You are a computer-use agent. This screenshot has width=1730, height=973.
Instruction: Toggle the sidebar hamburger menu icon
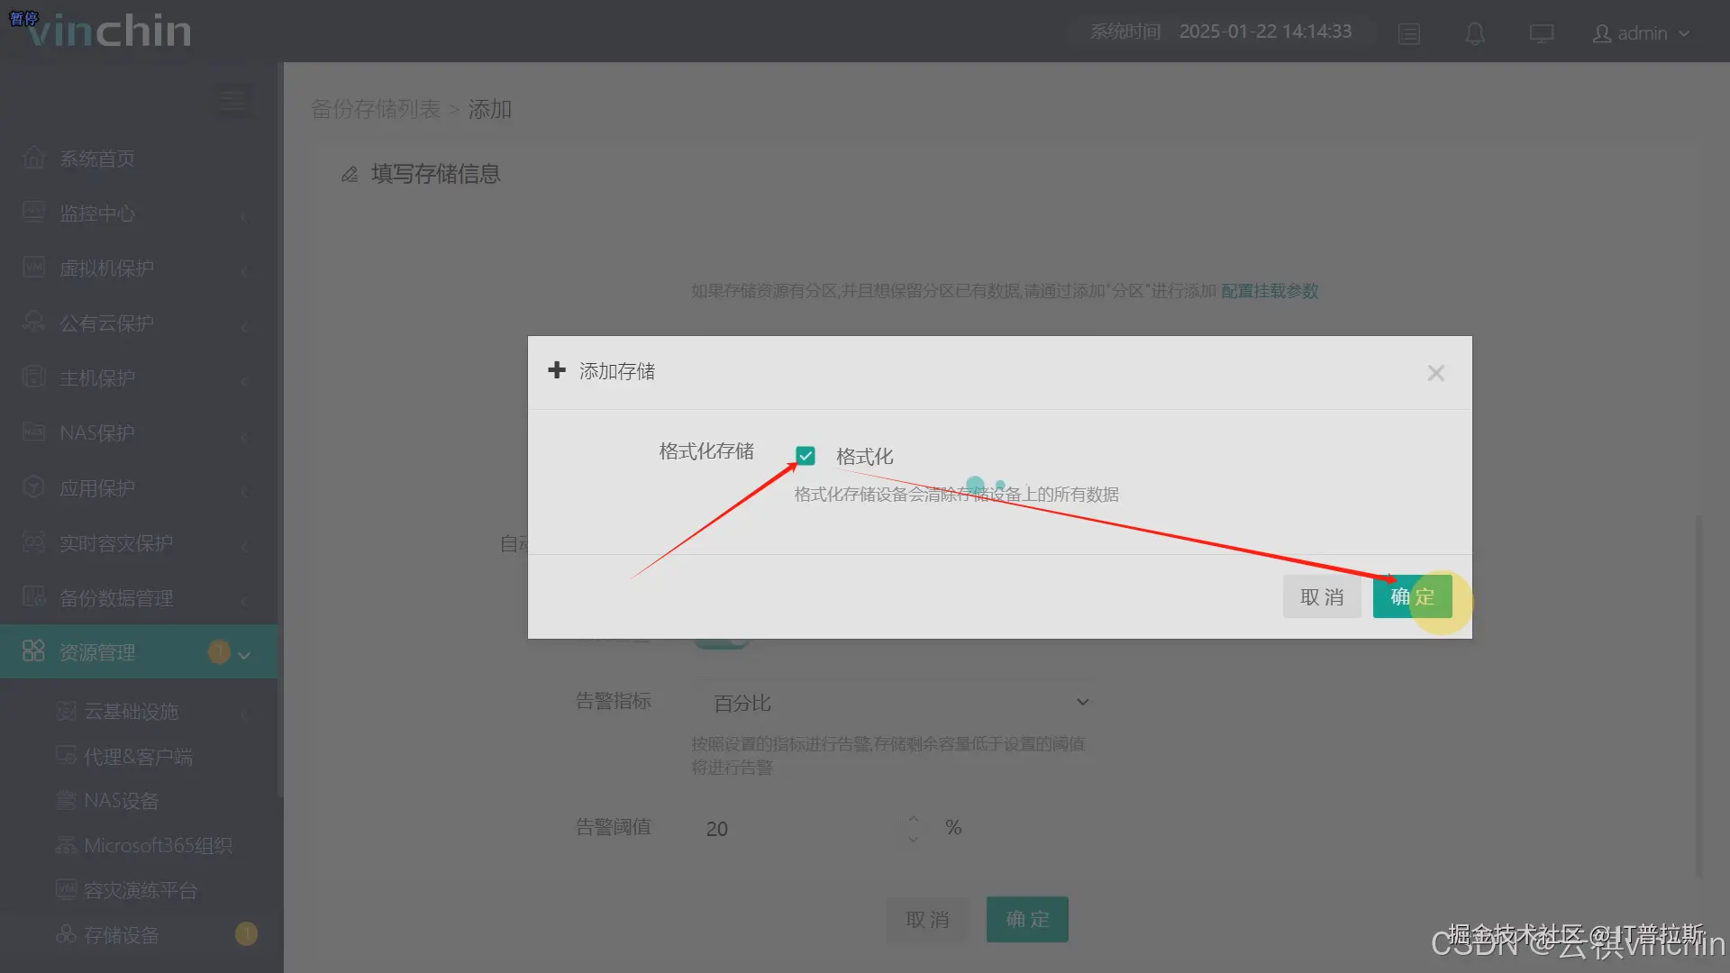pyautogui.click(x=232, y=101)
